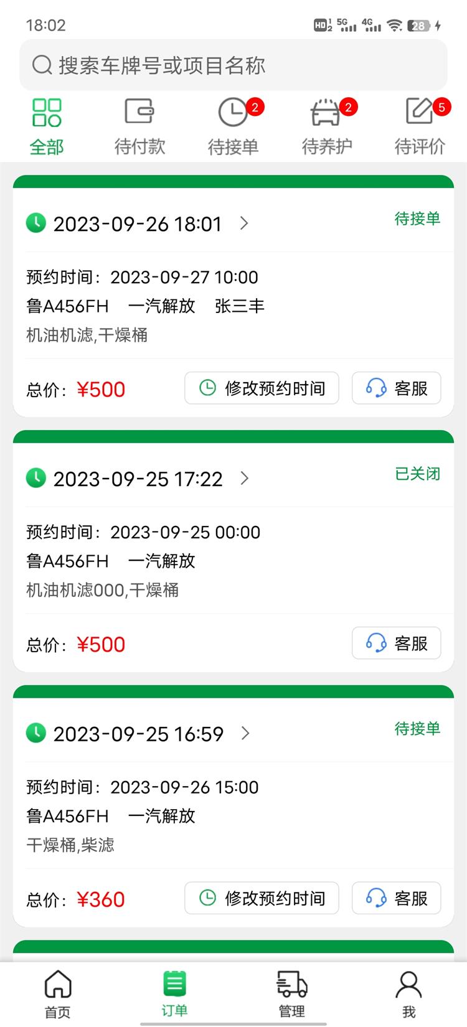Expand order 2023-09-25 16:59 chevron
Image resolution: width=467 pixels, height=1027 pixels.
coord(245,733)
